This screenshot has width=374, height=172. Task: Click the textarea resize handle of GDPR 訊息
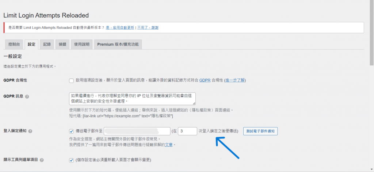coord(194,103)
